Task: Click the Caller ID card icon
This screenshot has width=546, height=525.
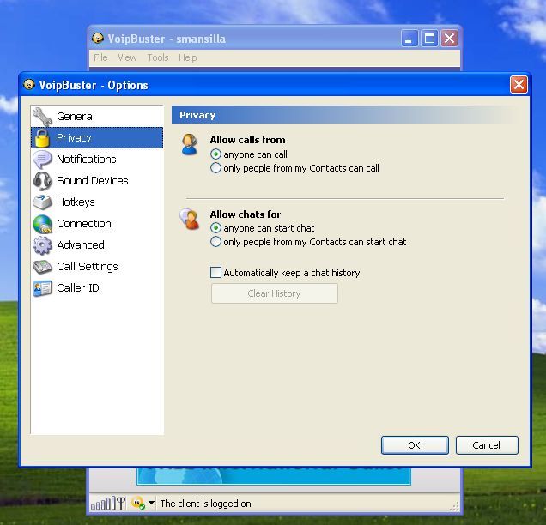Action: coord(42,288)
